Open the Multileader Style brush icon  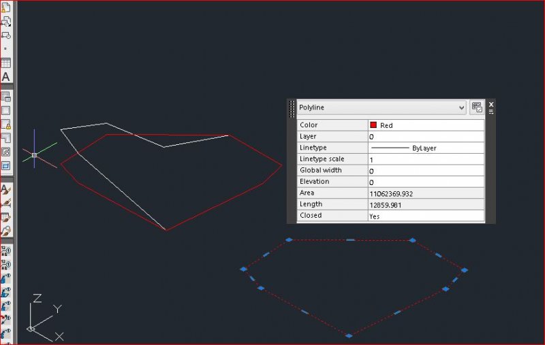(5, 231)
